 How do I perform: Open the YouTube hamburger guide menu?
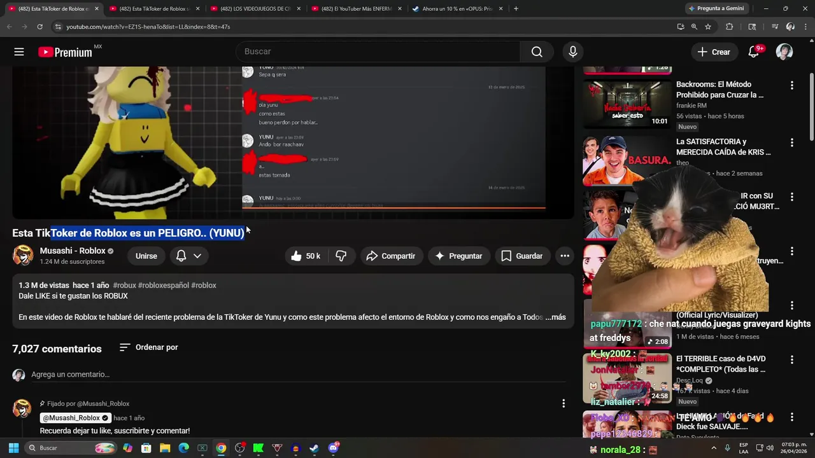coord(19,52)
